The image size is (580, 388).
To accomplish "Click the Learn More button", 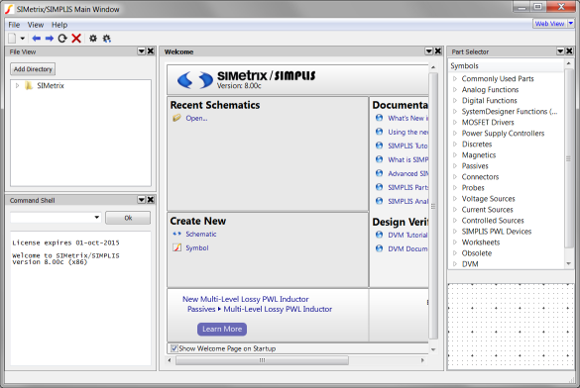I will [x=222, y=329].
